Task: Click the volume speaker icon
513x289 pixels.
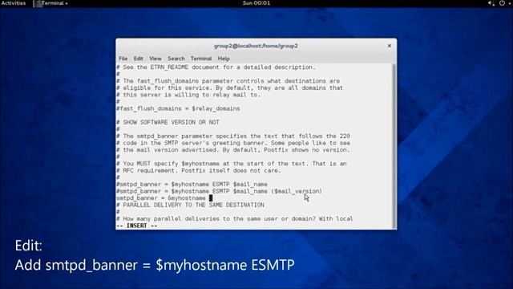Action: coord(491,3)
